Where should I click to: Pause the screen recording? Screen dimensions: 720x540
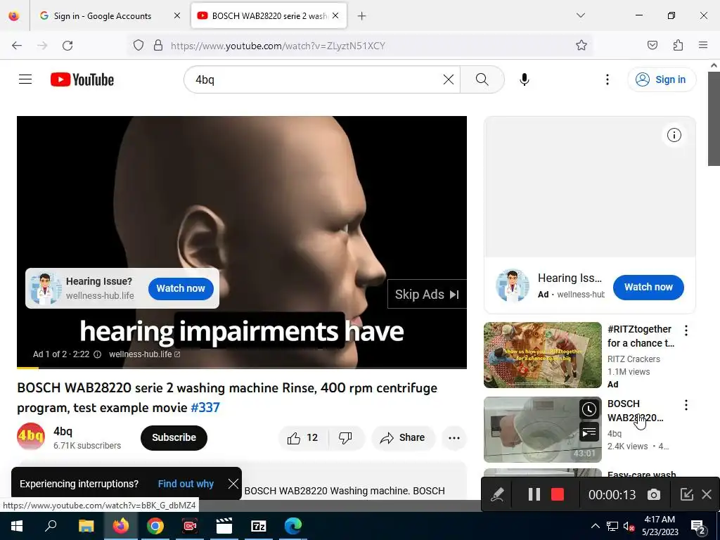(534, 494)
